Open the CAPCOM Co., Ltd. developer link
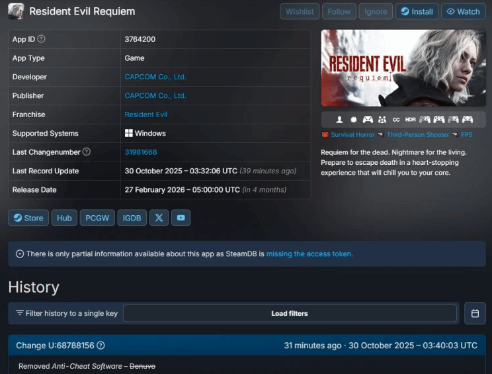This screenshot has width=492, height=374. tap(155, 77)
